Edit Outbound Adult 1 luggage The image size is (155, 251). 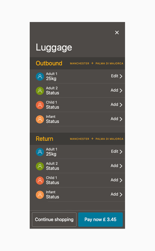coord(117,76)
